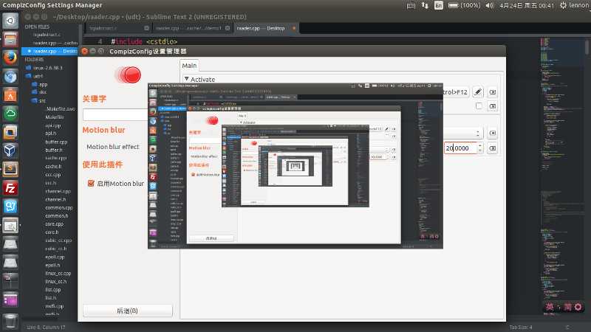
Task: Switch to Sublime Text in dock
Action: point(10,169)
